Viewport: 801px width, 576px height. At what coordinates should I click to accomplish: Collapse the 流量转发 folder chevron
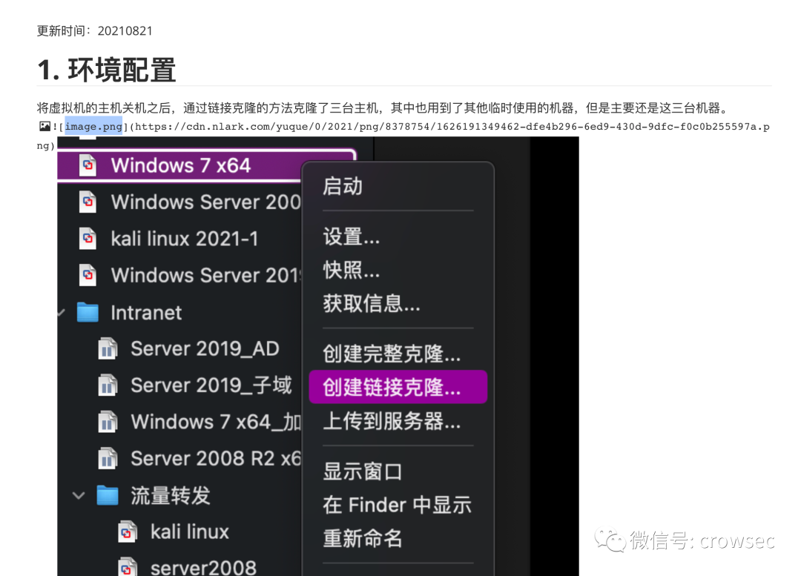79,495
